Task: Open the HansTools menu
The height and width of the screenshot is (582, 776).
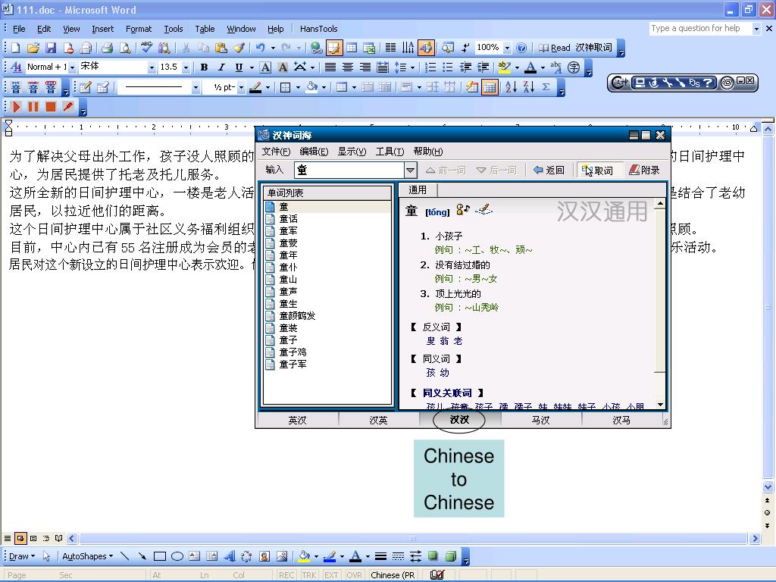Action: tap(318, 29)
